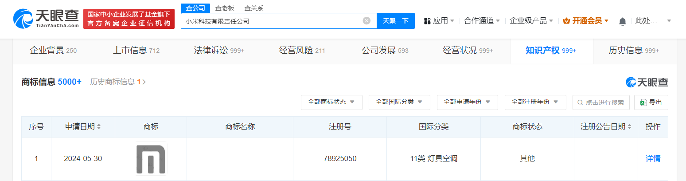Expand the 此处 user account menu
This screenshot has height=181, width=686.
pyautogui.click(x=653, y=21)
